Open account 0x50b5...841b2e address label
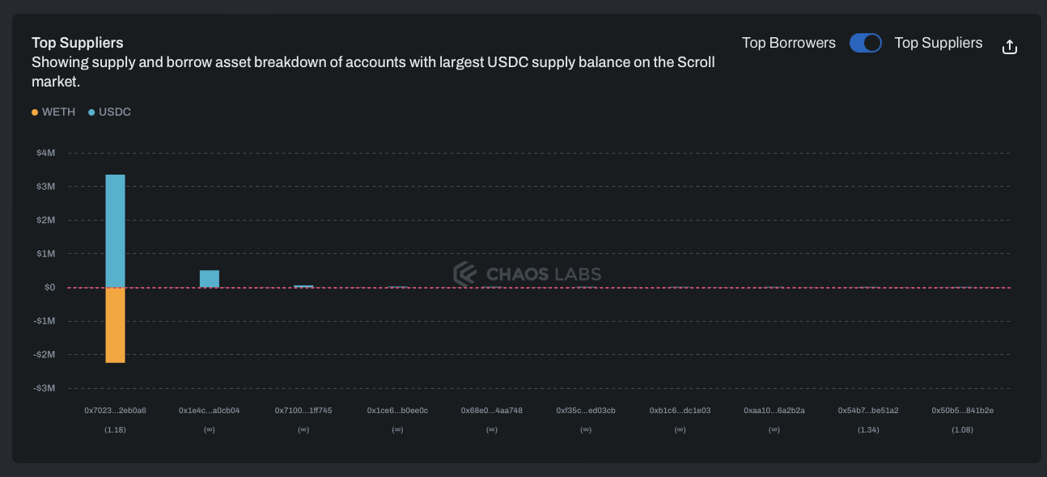The image size is (1047, 477). coord(962,411)
